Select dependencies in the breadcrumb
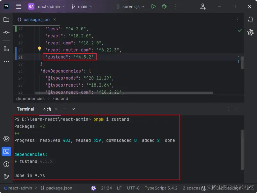This screenshot has height=193, width=257. pyautogui.click(x=30, y=98)
